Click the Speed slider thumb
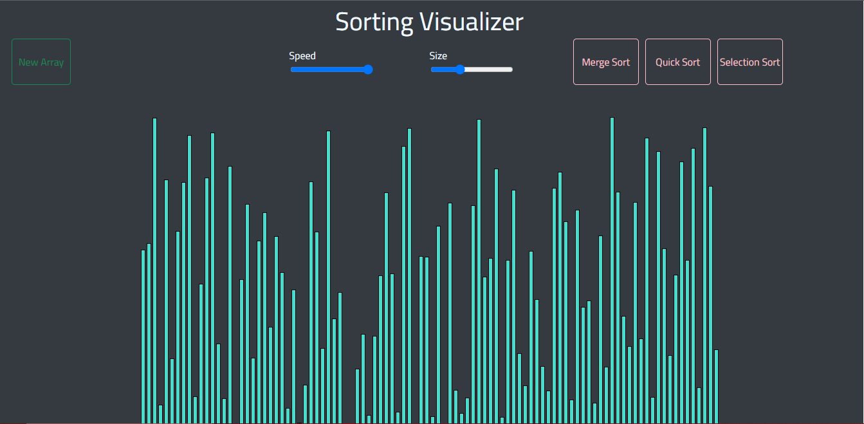This screenshot has height=424, width=864. click(x=367, y=69)
